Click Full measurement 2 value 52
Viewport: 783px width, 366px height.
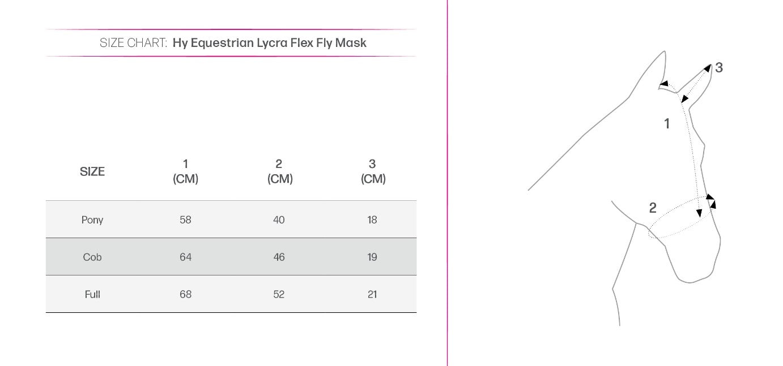[x=279, y=294]
